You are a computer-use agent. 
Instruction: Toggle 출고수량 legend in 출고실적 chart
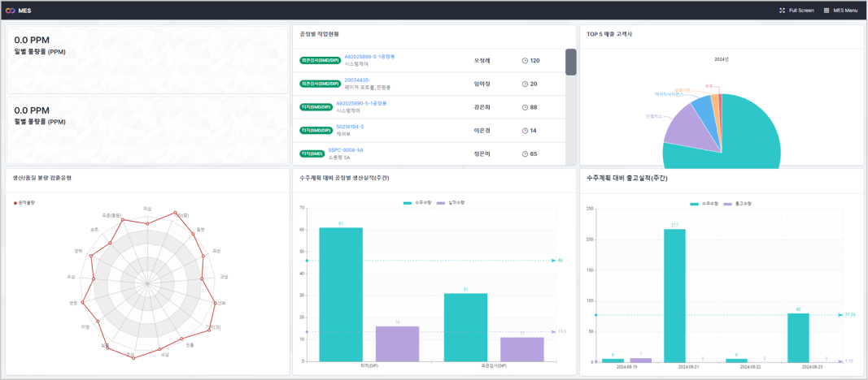click(x=738, y=204)
